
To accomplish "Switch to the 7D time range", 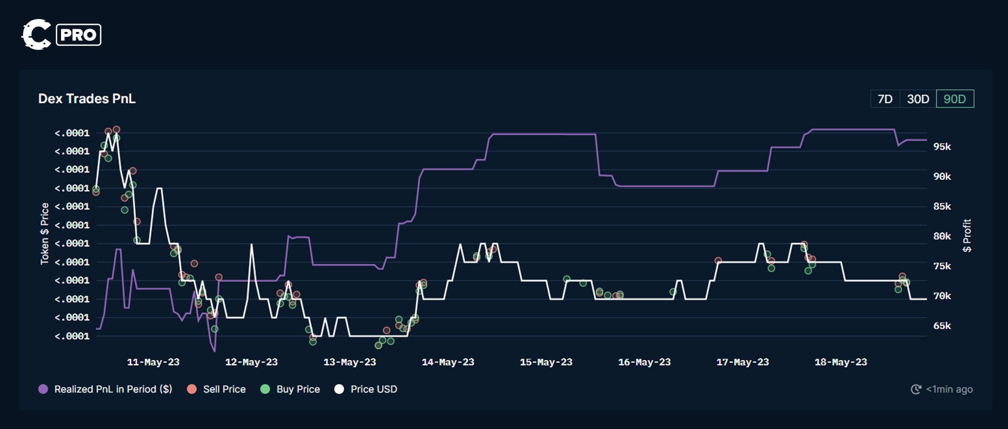I will 885,99.
